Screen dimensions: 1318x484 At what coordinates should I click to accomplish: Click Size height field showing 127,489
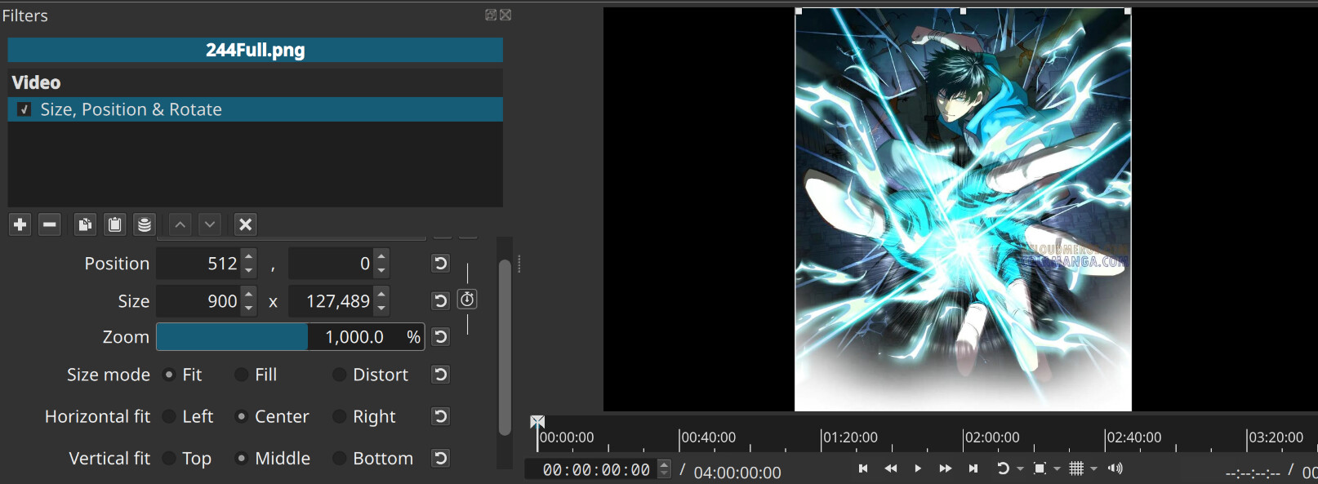pyautogui.click(x=331, y=301)
